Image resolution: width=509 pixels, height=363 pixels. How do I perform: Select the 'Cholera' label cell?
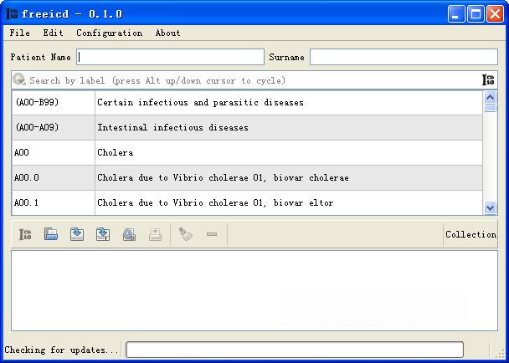(x=289, y=152)
